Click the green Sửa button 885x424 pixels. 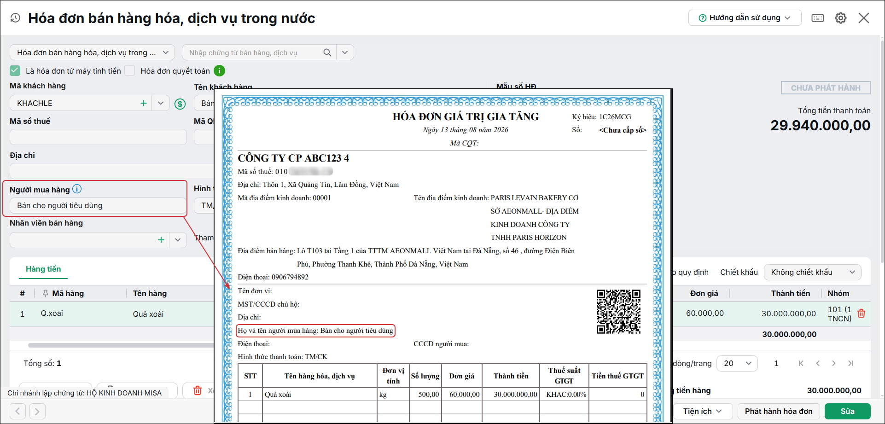click(847, 411)
